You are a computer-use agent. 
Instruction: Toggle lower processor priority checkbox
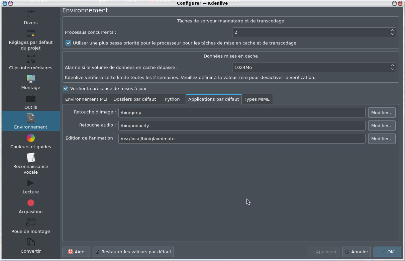[x=68, y=43]
